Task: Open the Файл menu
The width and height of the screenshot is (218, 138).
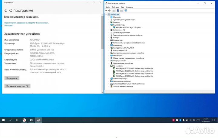Action: (108, 7)
